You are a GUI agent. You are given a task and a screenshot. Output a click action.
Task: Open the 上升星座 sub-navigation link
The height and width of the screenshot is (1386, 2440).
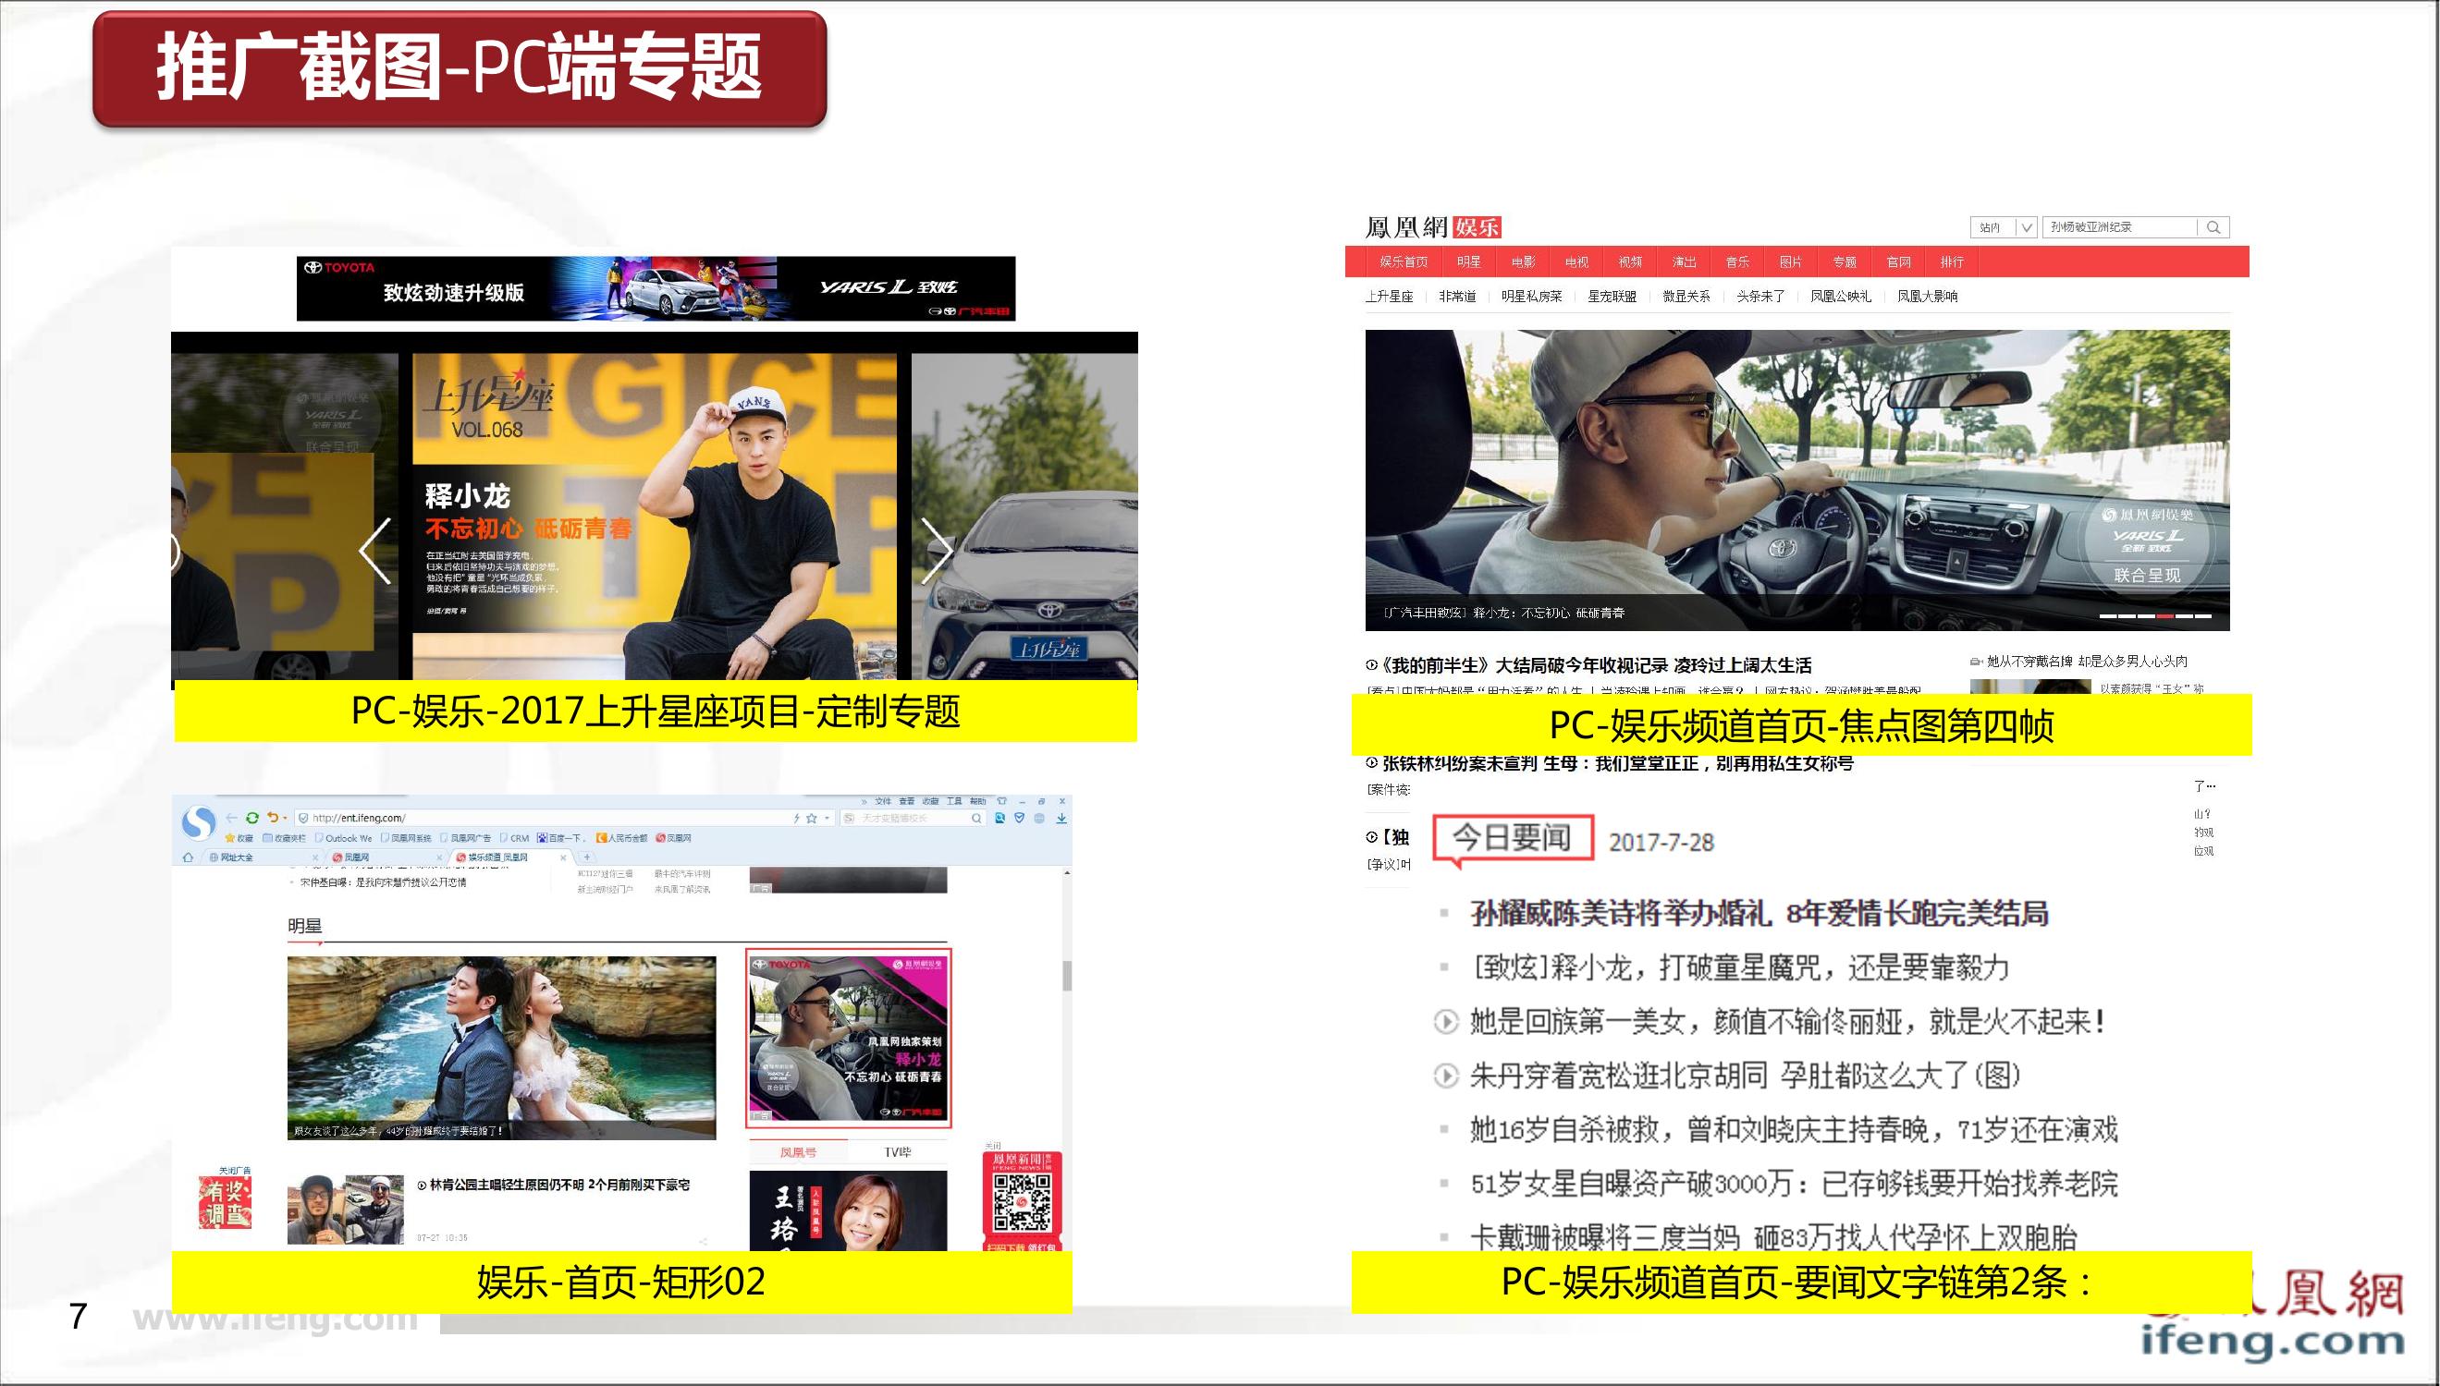point(1389,296)
